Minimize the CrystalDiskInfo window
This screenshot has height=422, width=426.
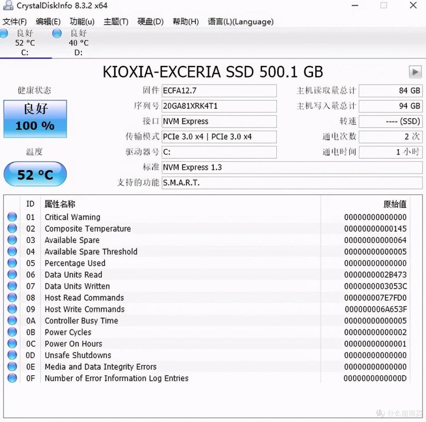point(355,6)
